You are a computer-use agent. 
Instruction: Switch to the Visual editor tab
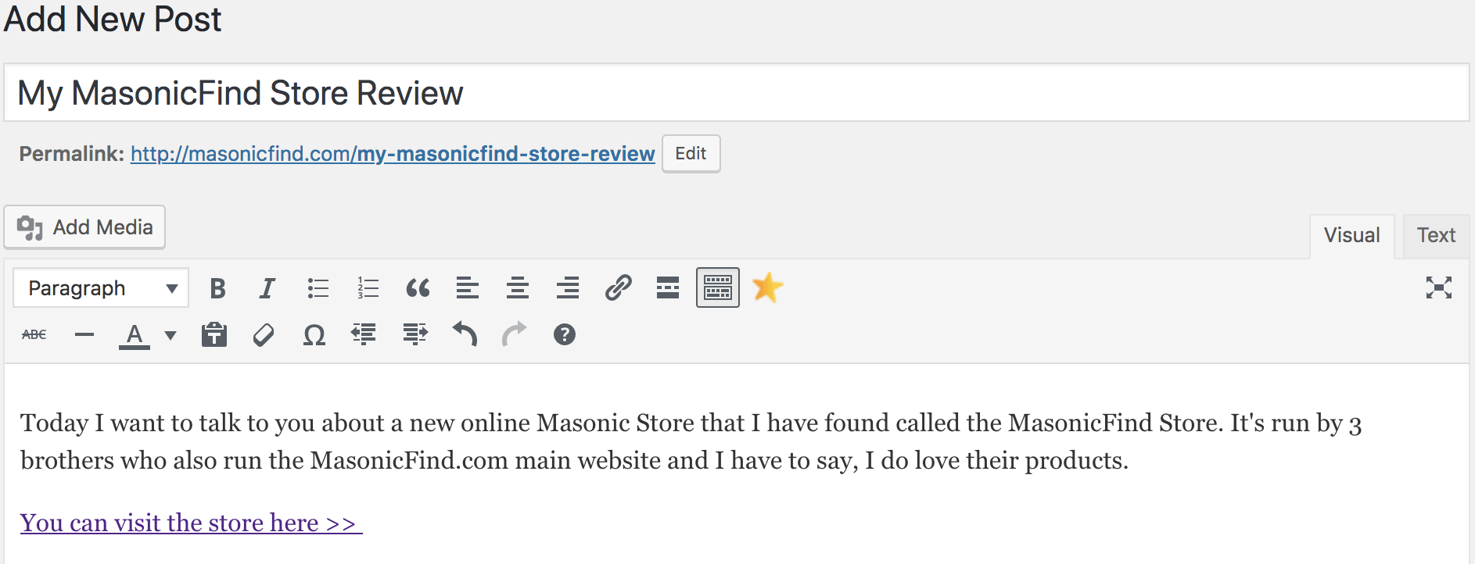click(x=1351, y=235)
